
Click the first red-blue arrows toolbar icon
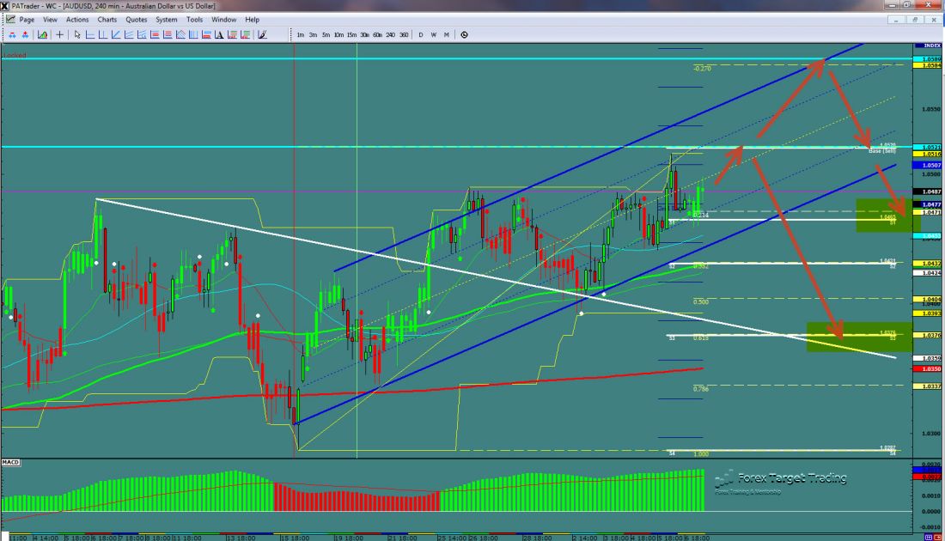pyautogui.click(x=12, y=35)
